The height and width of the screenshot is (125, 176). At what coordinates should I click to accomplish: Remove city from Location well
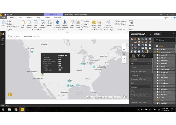tap(150, 64)
